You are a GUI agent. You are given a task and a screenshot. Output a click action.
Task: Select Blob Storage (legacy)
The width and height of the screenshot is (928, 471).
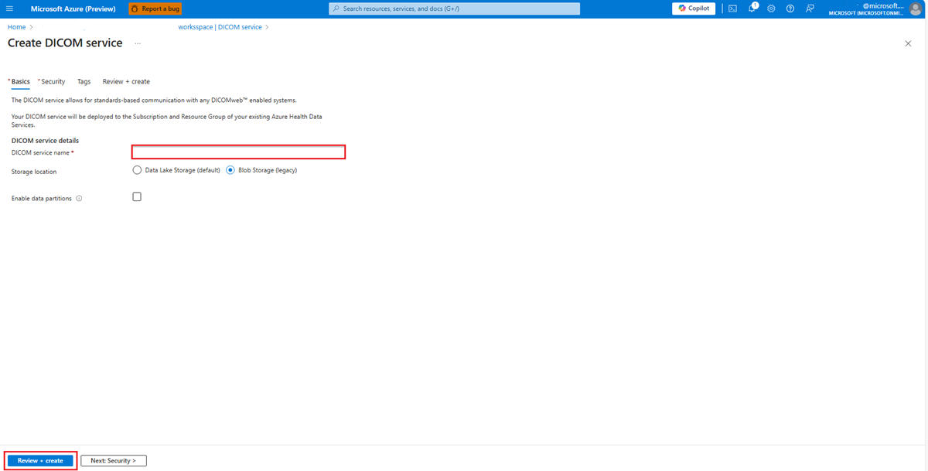tap(230, 169)
